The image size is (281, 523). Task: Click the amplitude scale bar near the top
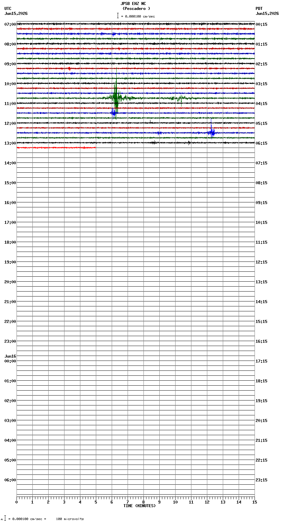(x=118, y=16)
